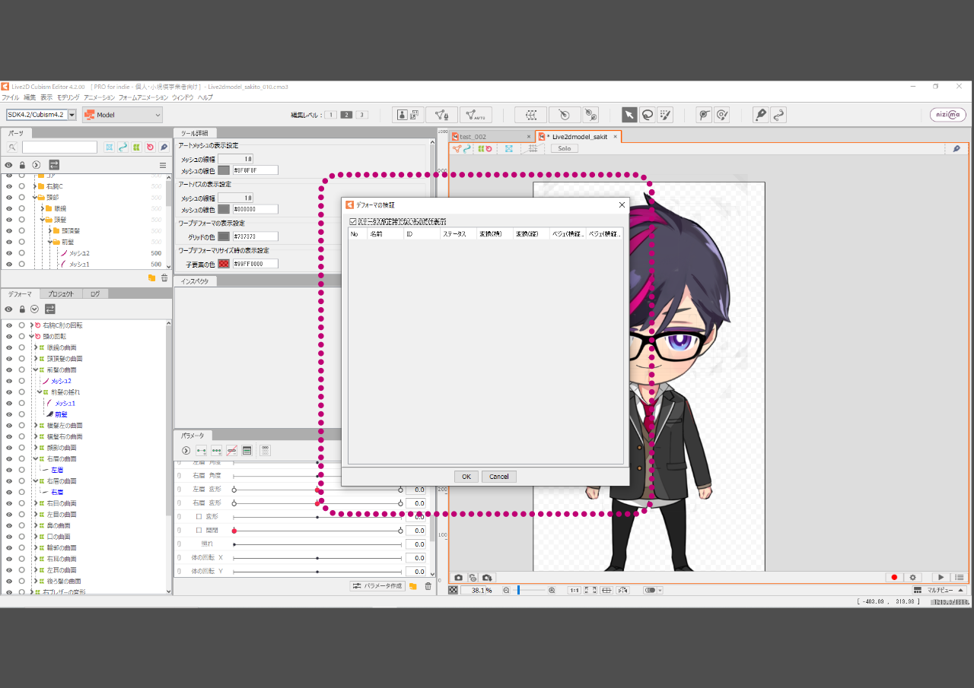This screenshot has height=688, width=974.
Task: Click the Parts panel search input field
Action: pos(59,147)
